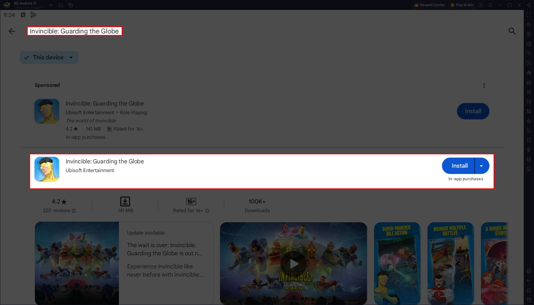Click the APK install sidebar icon
This screenshot has height=305, width=534.
click(529, 82)
